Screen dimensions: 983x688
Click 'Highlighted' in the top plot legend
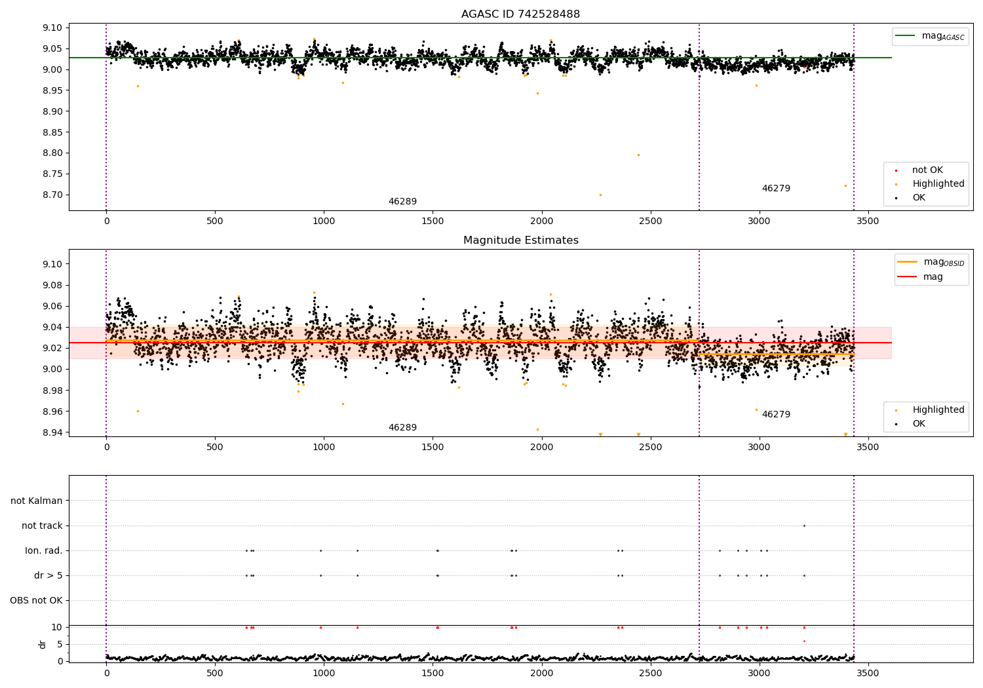[x=938, y=184]
